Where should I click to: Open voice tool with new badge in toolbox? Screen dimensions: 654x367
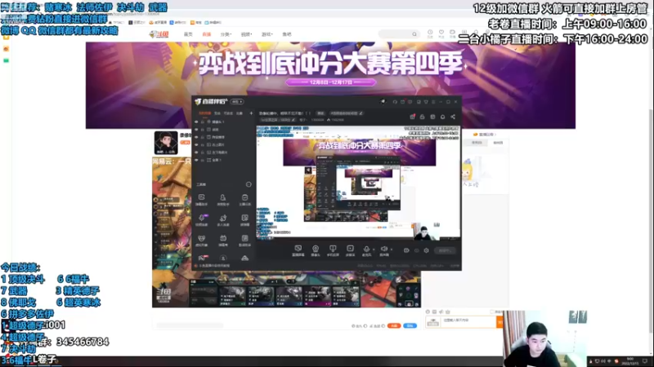(201, 220)
